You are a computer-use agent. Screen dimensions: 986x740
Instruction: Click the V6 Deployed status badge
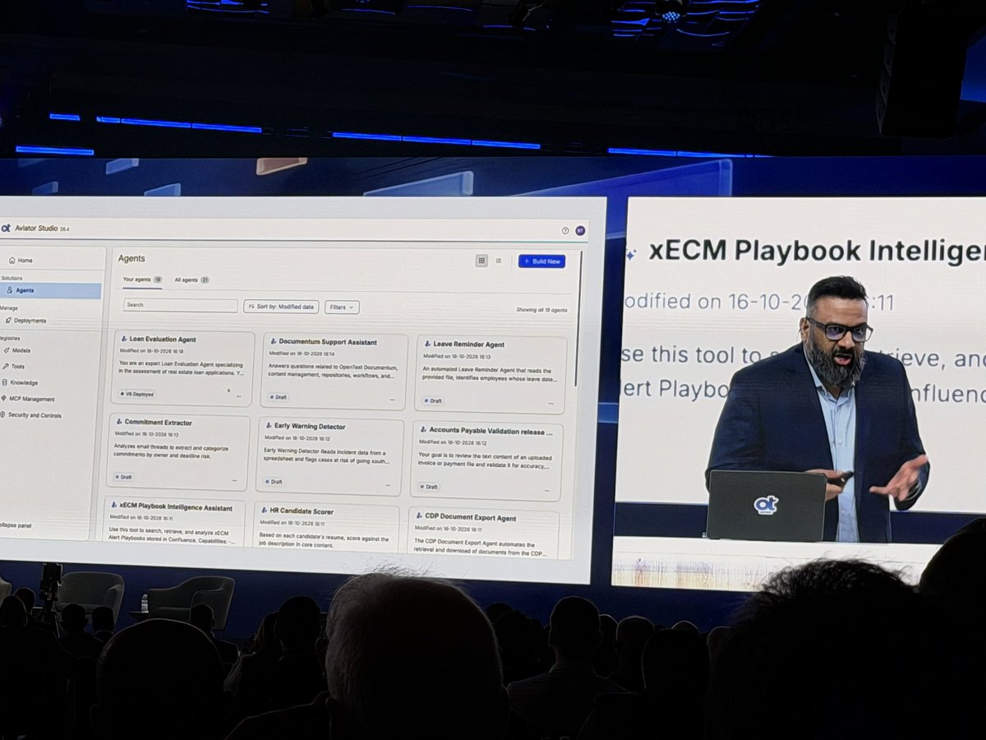(137, 393)
